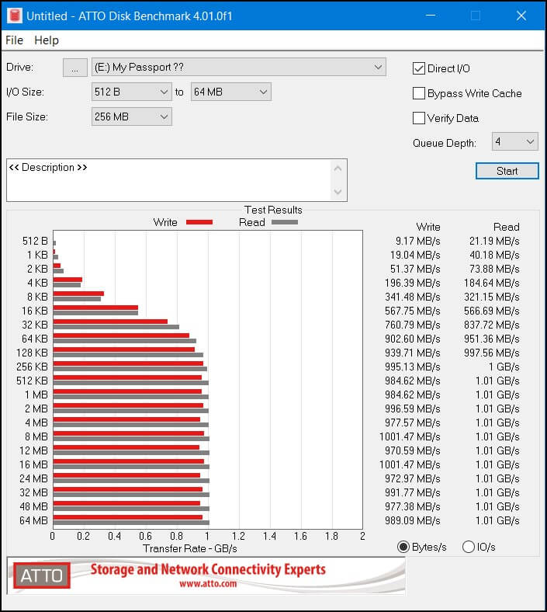Click the 128 KB chart row label
547x612 pixels.
[x=32, y=353]
